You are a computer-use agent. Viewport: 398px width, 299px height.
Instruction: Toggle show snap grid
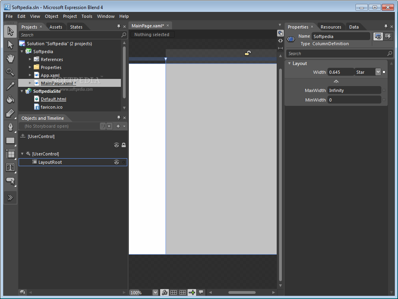point(174,292)
